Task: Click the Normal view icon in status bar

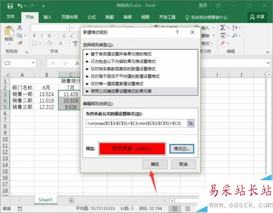Action: point(175,209)
